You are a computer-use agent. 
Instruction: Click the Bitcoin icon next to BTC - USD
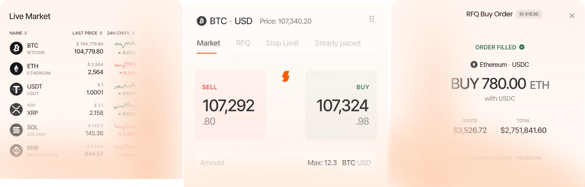coord(201,21)
